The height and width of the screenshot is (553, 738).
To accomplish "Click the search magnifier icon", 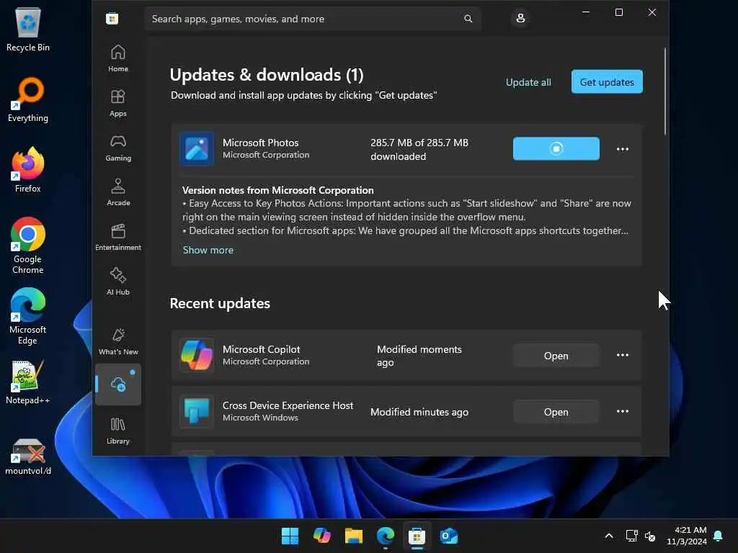I will [468, 19].
